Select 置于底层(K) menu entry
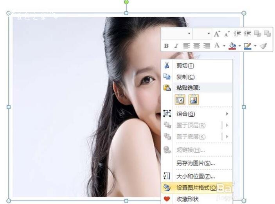The width and height of the screenshot is (275, 204). [x=197, y=137]
